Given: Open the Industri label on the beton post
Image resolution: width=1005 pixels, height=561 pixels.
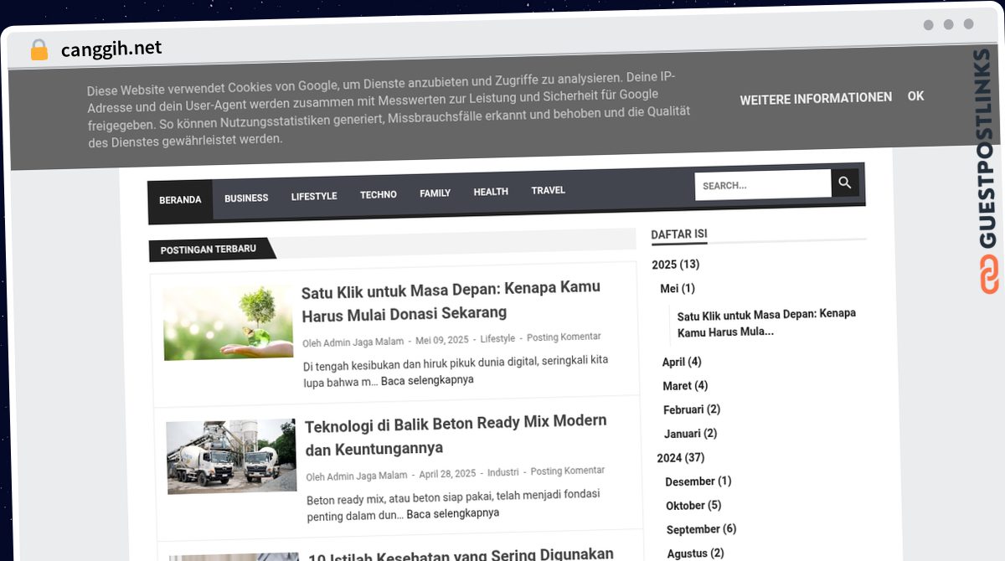Looking at the screenshot, I should click(x=503, y=472).
